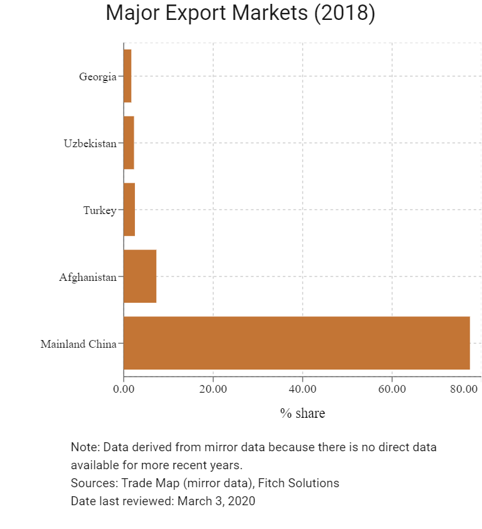Click the 40.00 axis tick label

303,389
